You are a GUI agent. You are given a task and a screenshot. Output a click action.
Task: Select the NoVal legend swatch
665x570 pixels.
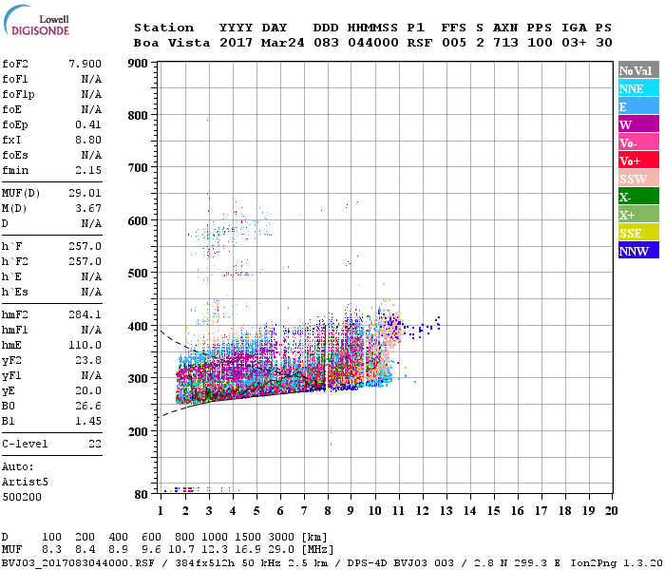tap(636, 70)
